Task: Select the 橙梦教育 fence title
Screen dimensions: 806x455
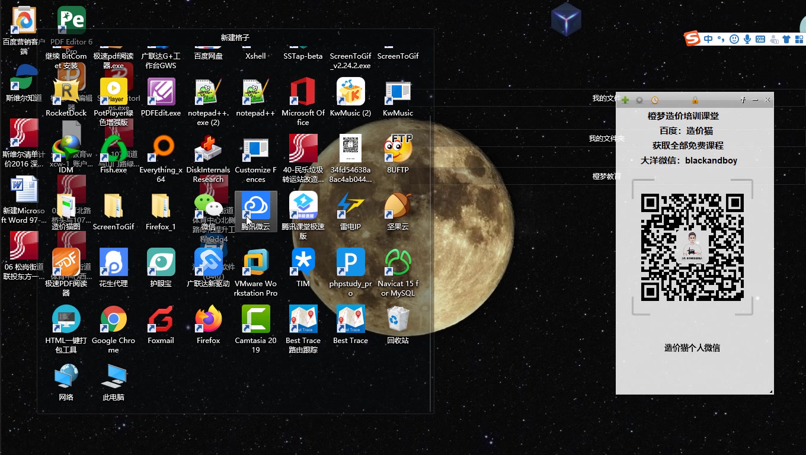Action: click(x=607, y=176)
